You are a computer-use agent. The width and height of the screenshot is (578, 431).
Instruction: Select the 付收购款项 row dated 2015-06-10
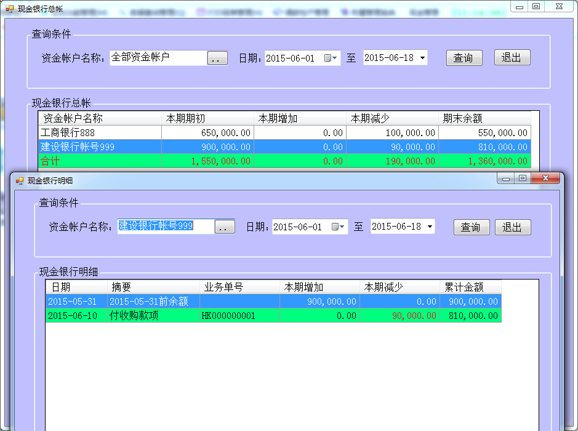click(x=154, y=316)
